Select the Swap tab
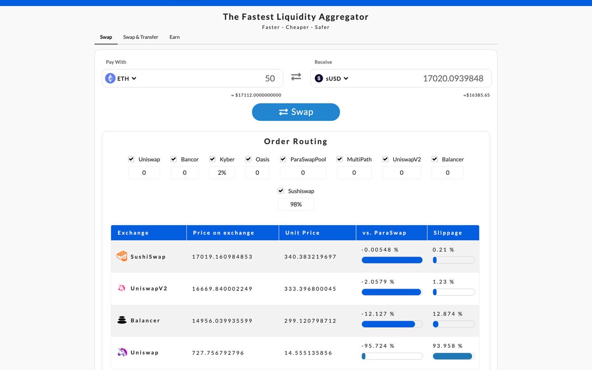The width and height of the screenshot is (592, 370). tap(106, 37)
